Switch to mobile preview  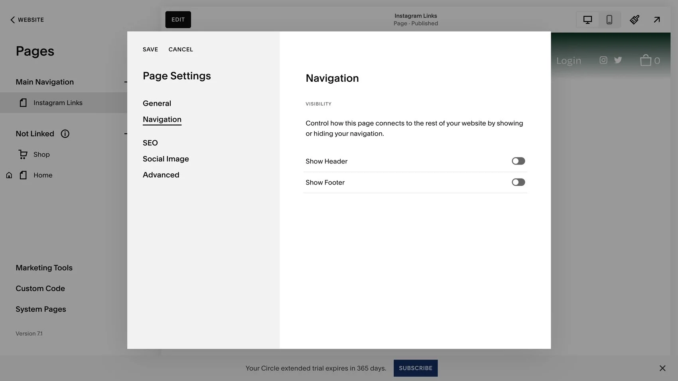(x=609, y=19)
